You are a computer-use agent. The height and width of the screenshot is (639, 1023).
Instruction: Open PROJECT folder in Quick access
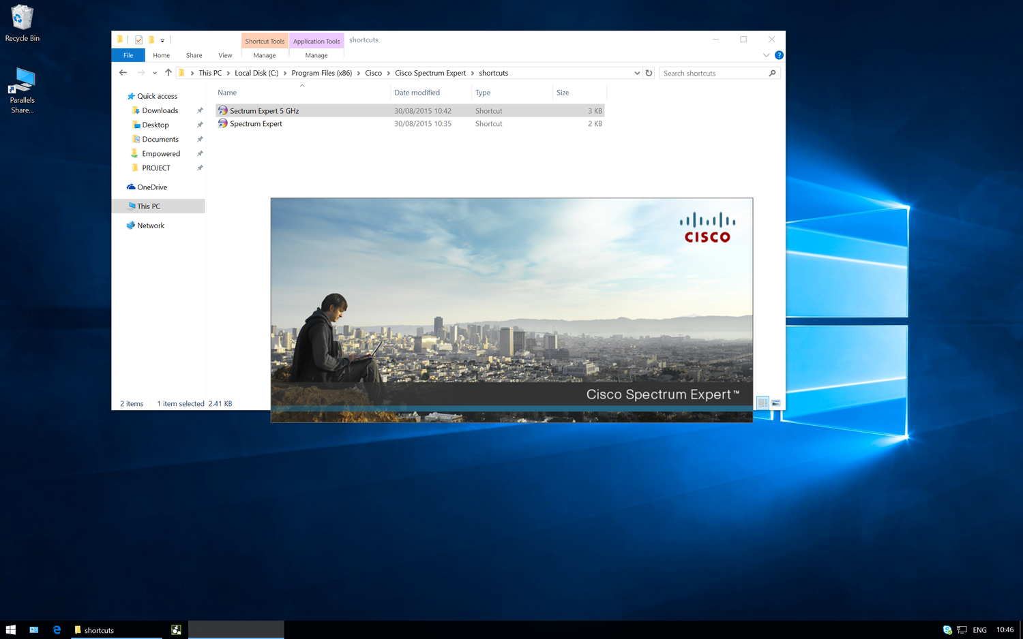tap(156, 168)
